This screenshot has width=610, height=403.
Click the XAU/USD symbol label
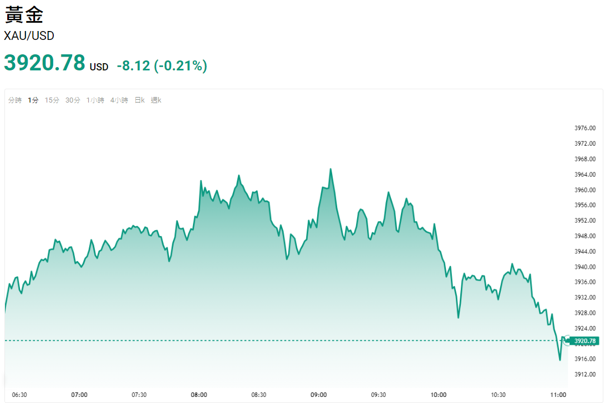tap(29, 36)
